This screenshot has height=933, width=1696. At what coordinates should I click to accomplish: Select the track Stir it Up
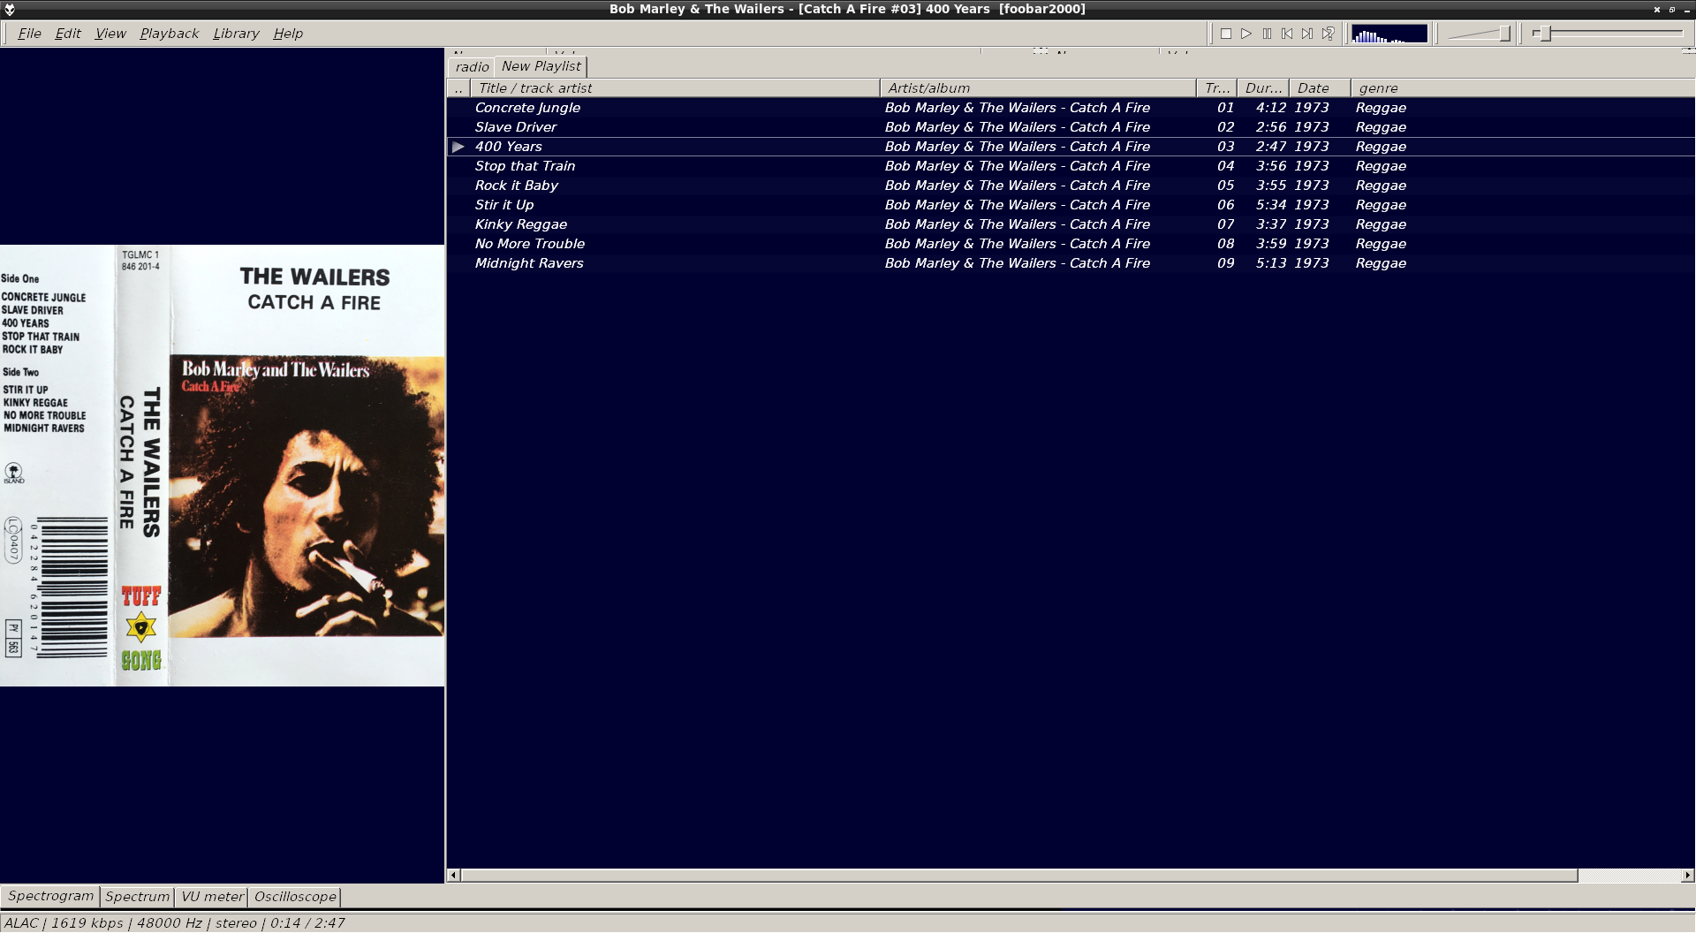point(1071,205)
